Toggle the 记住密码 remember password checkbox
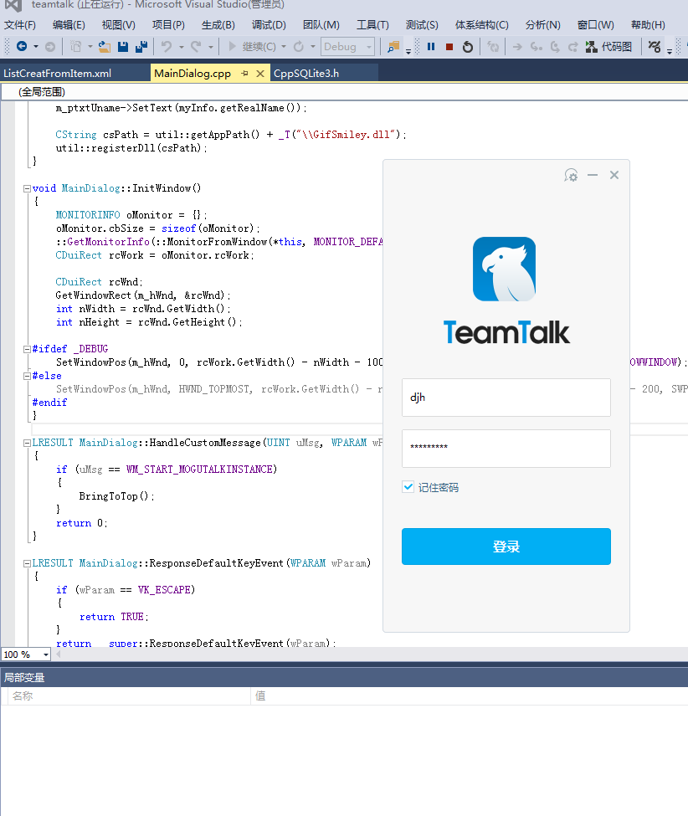 coord(408,487)
